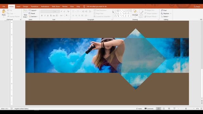This screenshot has height=114, width=203.
Task: Click the Cut command
Action: [x=10, y=10]
